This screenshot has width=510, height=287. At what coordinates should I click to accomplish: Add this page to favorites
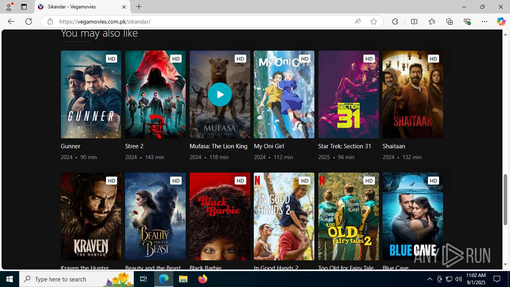[373, 22]
